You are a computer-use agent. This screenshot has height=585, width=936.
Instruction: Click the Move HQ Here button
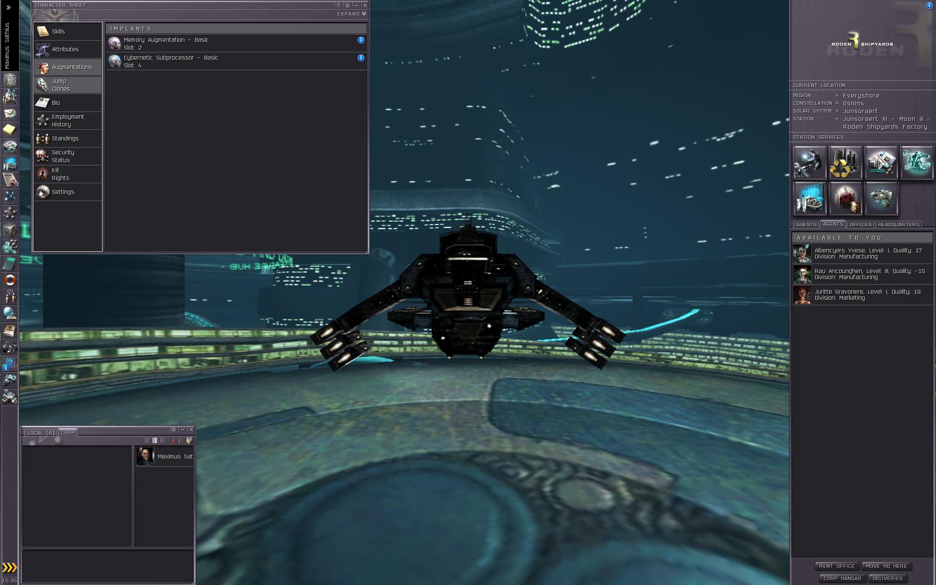[x=886, y=566]
